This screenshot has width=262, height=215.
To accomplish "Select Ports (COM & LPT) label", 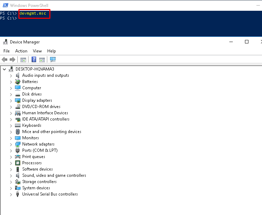I will pos(40,150).
